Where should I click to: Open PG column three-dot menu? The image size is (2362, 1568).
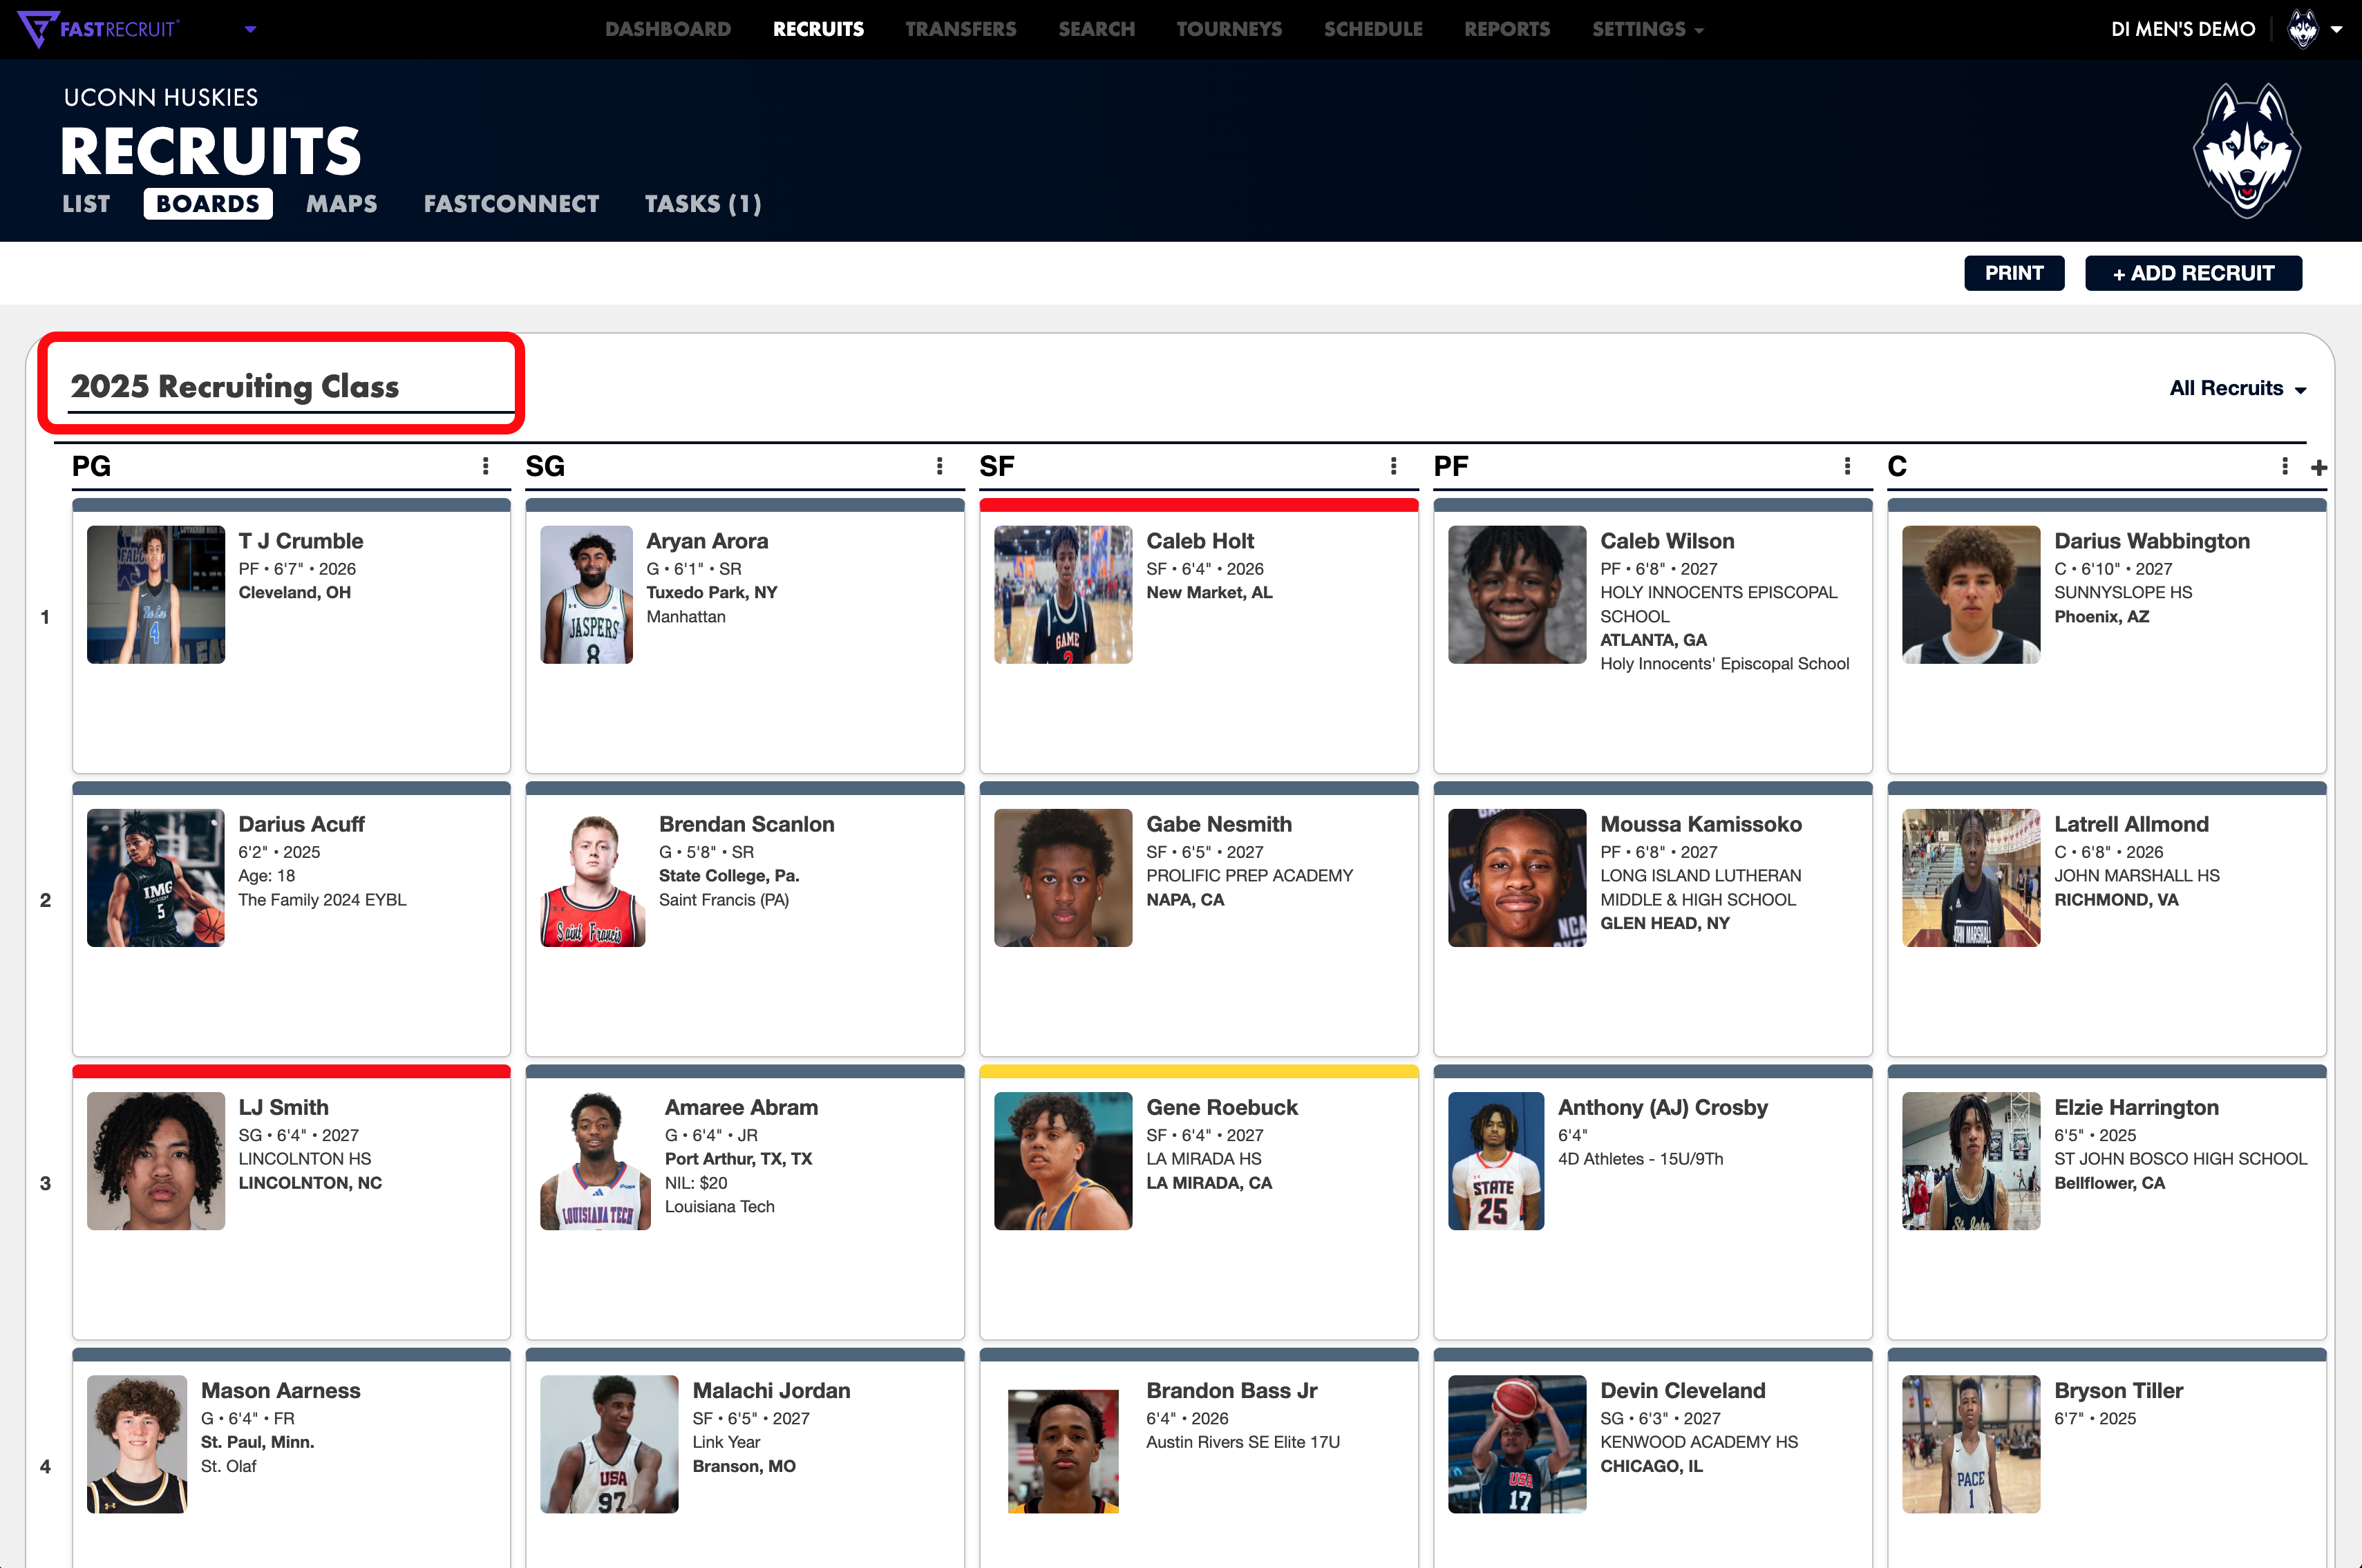pyautogui.click(x=485, y=466)
